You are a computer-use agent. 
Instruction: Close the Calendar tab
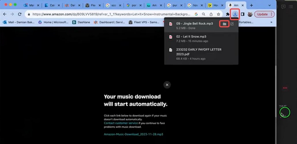59,6
